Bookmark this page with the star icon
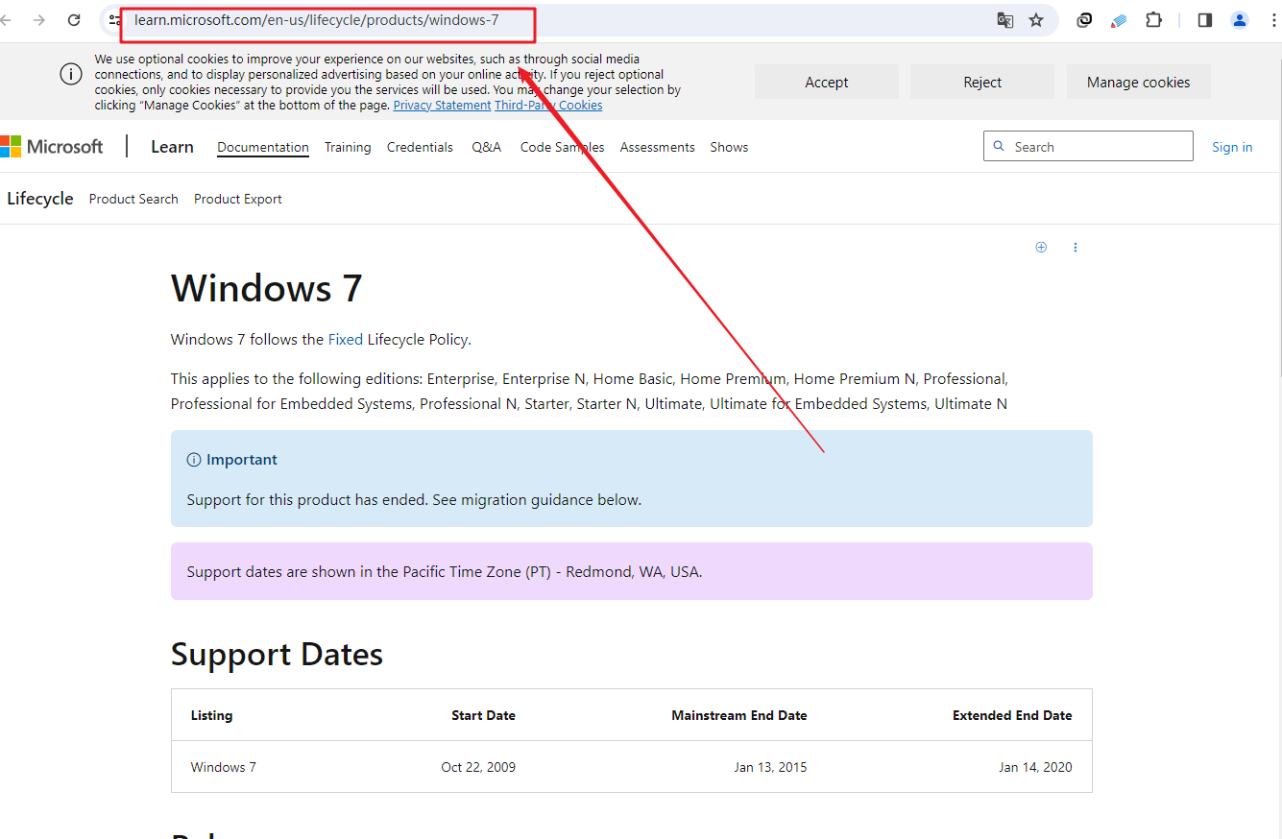The image size is (1282, 839). (x=1036, y=20)
